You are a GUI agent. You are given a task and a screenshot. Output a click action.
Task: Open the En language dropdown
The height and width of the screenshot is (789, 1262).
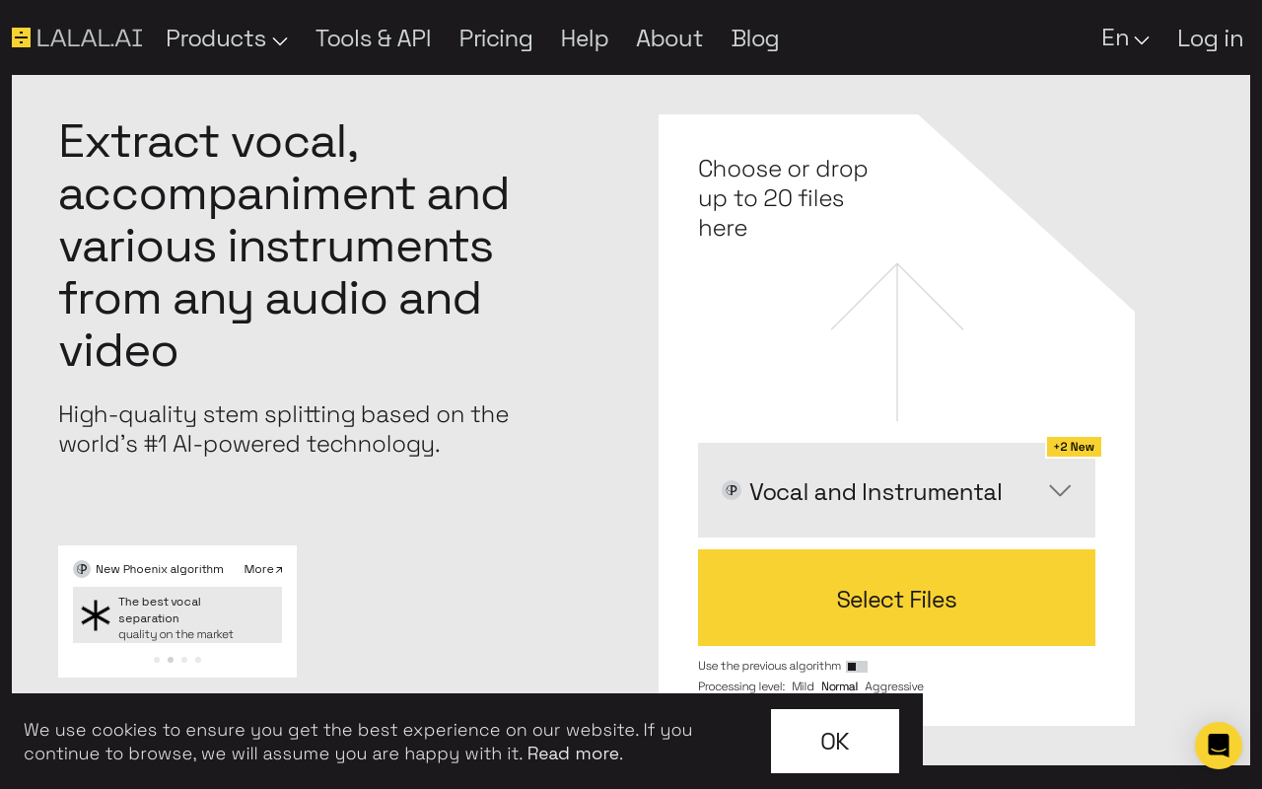coord(1125,37)
